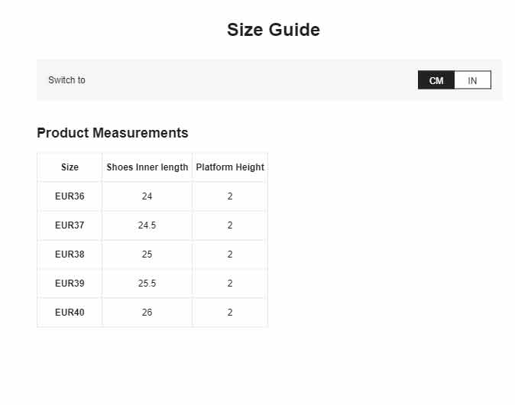Click the EUR38 platform height cell
515x405 pixels.
(x=230, y=254)
